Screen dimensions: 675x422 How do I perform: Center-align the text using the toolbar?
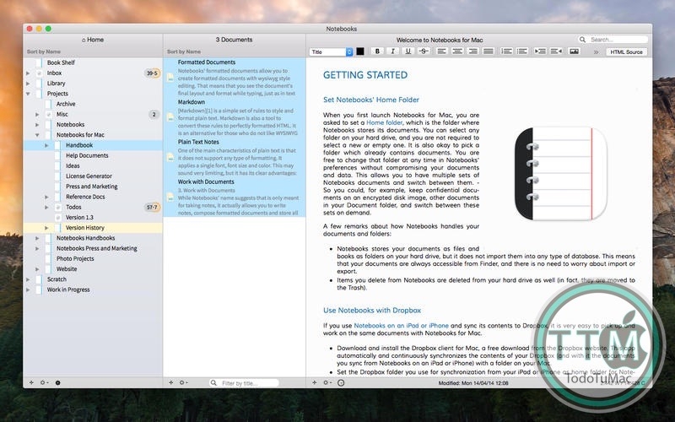pyautogui.click(x=458, y=51)
